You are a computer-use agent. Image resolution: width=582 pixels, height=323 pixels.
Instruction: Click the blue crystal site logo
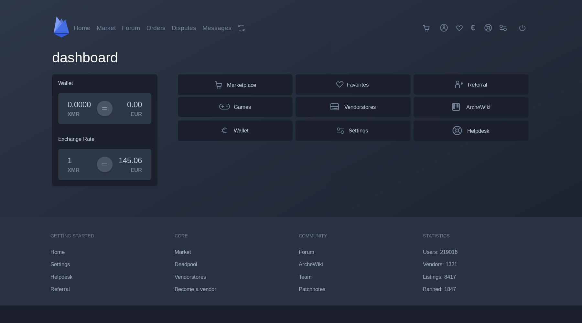coord(61,27)
